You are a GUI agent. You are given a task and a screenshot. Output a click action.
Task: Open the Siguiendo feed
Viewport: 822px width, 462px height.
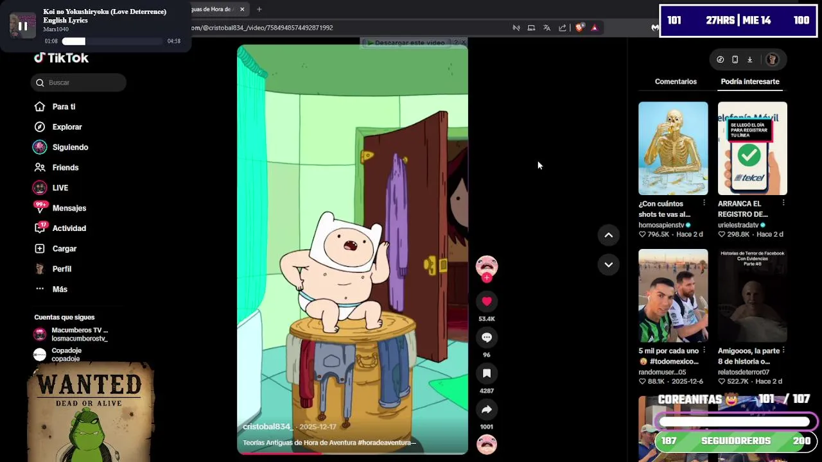[x=70, y=147]
